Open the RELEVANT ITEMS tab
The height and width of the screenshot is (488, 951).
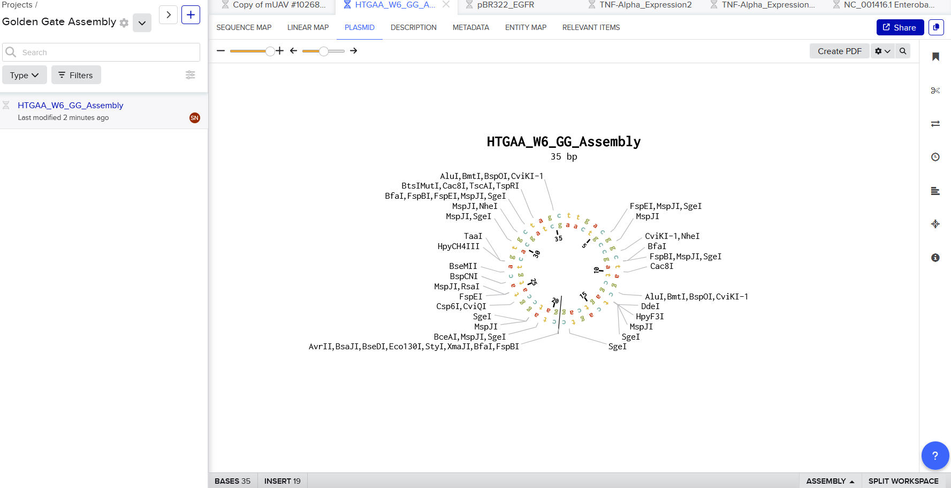point(591,27)
